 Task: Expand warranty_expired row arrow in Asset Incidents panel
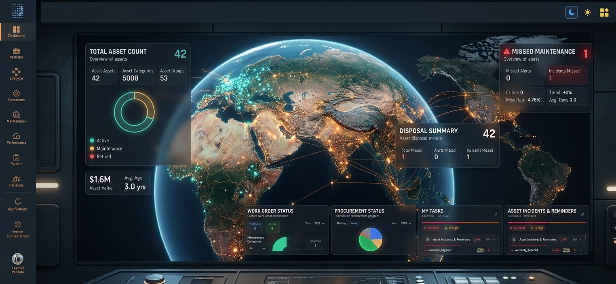580,250
